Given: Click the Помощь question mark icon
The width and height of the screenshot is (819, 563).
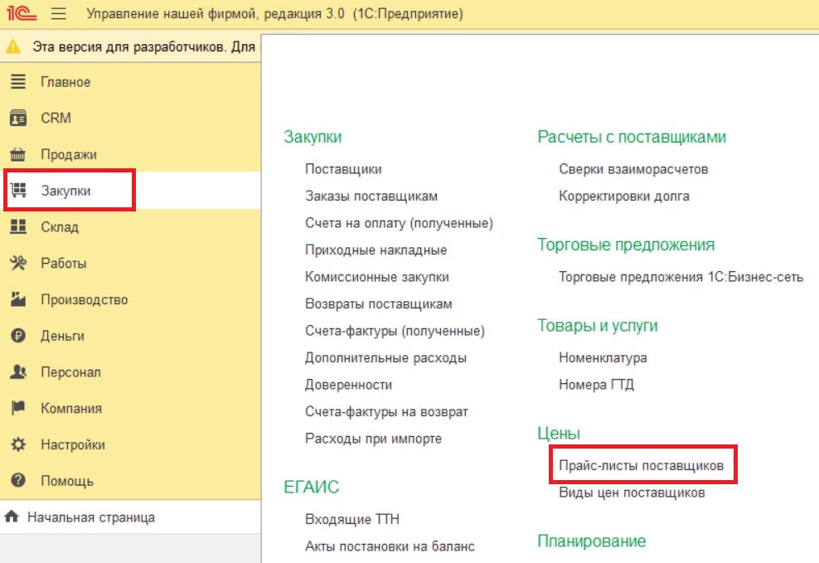Looking at the screenshot, I should pyautogui.click(x=18, y=480).
